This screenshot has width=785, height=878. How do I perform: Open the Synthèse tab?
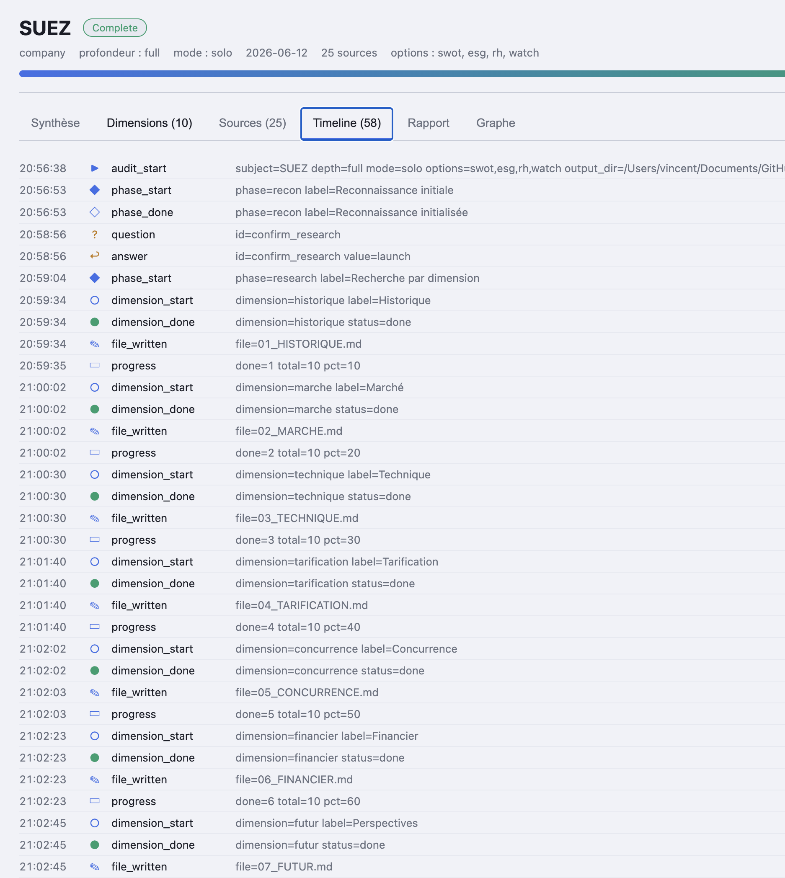click(x=55, y=123)
